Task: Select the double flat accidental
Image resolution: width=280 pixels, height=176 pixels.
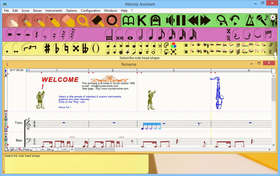Action: coord(85,48)
